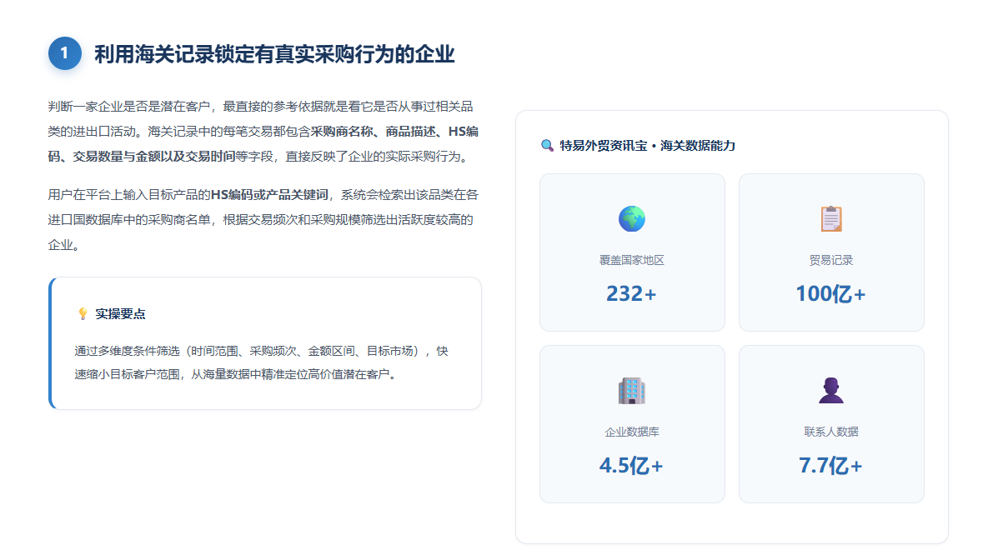Click the 4.5亿+ value

tap(631, 466)
